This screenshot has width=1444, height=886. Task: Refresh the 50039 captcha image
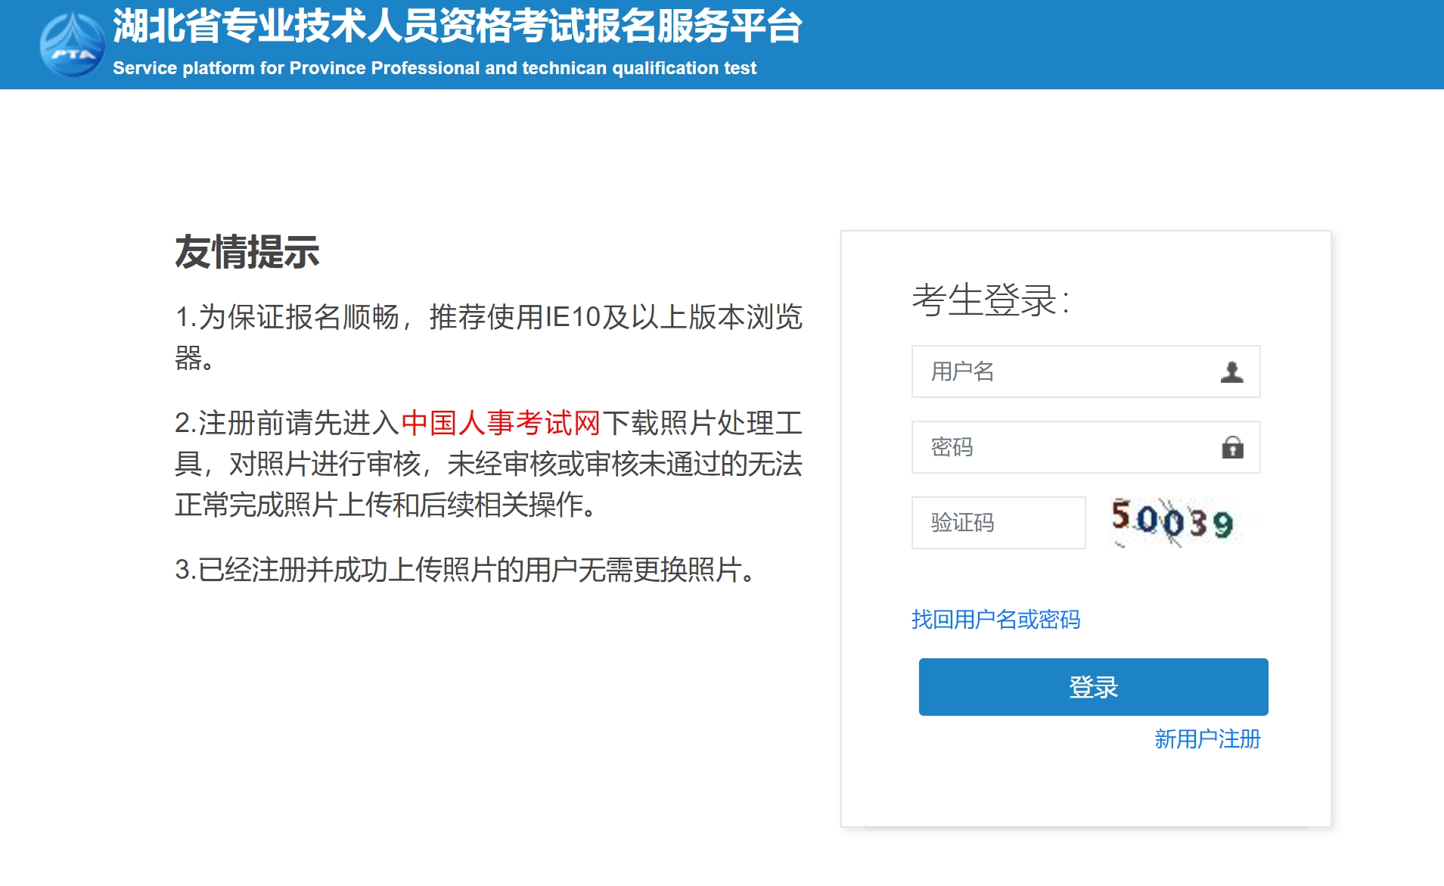coord(1172,521)
